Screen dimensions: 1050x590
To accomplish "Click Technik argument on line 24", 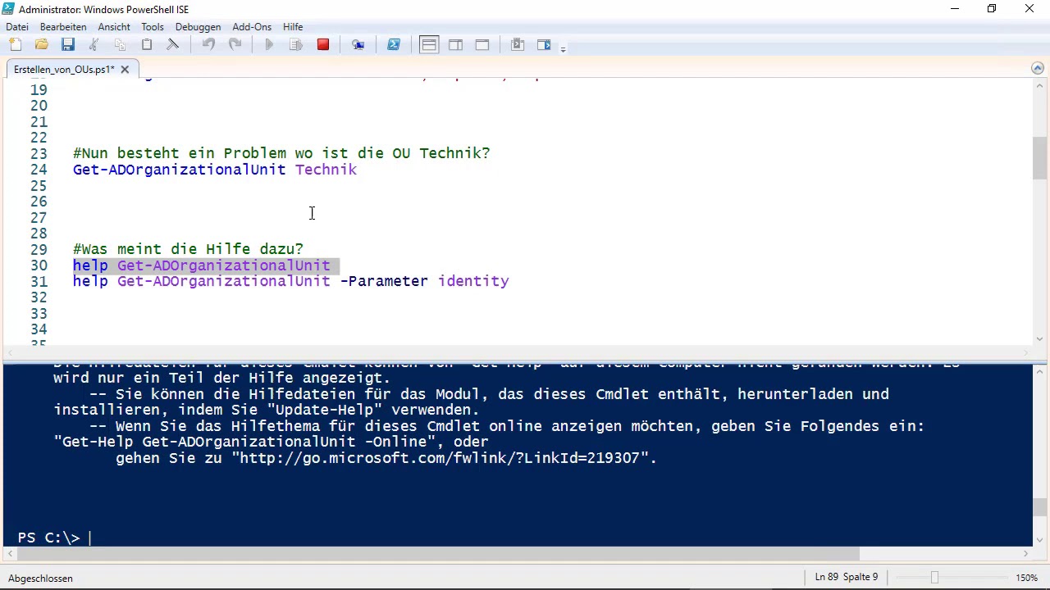I will [x=326, y=170].
